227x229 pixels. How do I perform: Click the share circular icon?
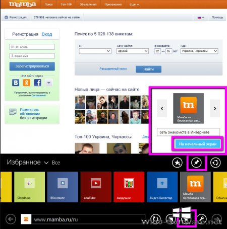tap(215, 163)
